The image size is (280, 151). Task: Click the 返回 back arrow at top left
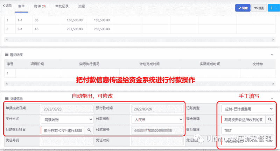7,6
